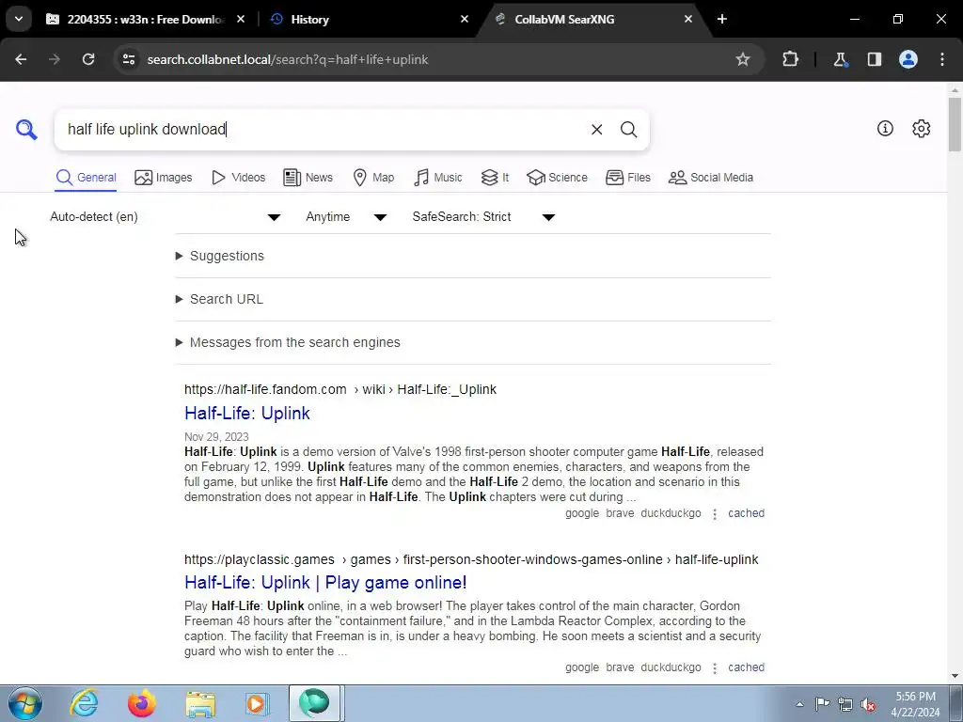The height and width of the screenshot is (722, 963).
Task: Select the Files search category
Action: [627, 178]
